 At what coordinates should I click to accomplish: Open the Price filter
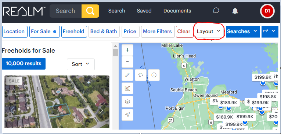(x=130, y=32)
